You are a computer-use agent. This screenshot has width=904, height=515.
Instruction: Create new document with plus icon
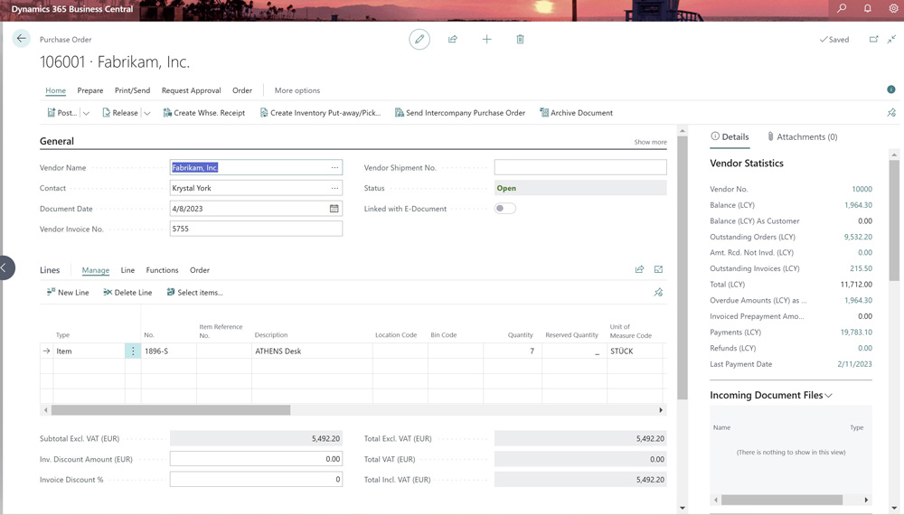[x=486, y=39]
